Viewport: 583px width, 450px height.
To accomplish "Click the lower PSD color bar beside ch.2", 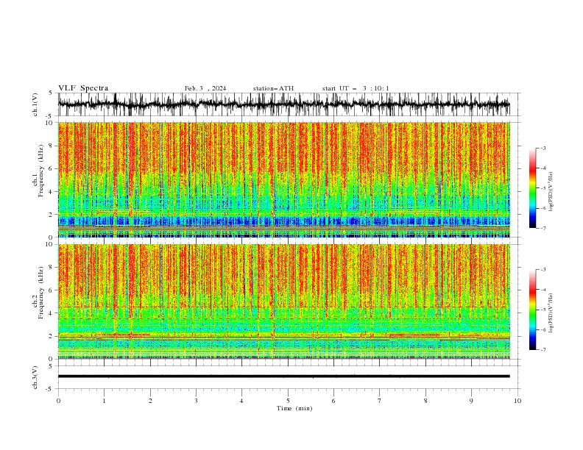I will pos(532,310).
